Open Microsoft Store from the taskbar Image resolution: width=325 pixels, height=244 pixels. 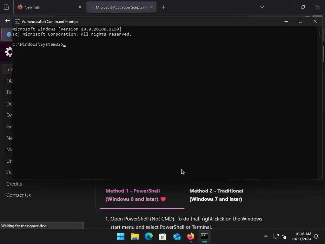(x=163, y=236)
